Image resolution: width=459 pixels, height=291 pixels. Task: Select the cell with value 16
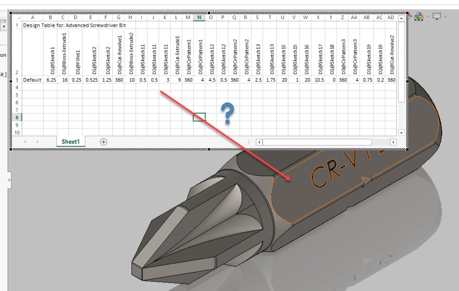point(63,80)
